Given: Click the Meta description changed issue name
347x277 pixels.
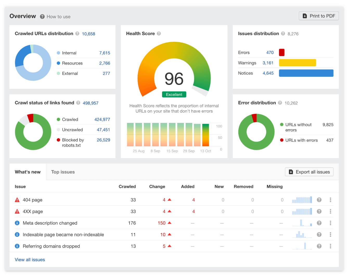Looking at the screenshot, I should 50,223.
